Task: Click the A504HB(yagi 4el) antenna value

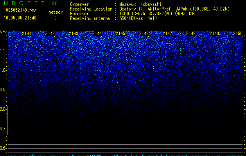Action: 138,18
